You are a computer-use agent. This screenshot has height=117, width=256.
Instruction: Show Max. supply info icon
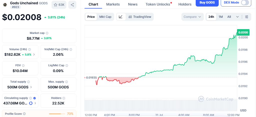click(x=67, y=82)
